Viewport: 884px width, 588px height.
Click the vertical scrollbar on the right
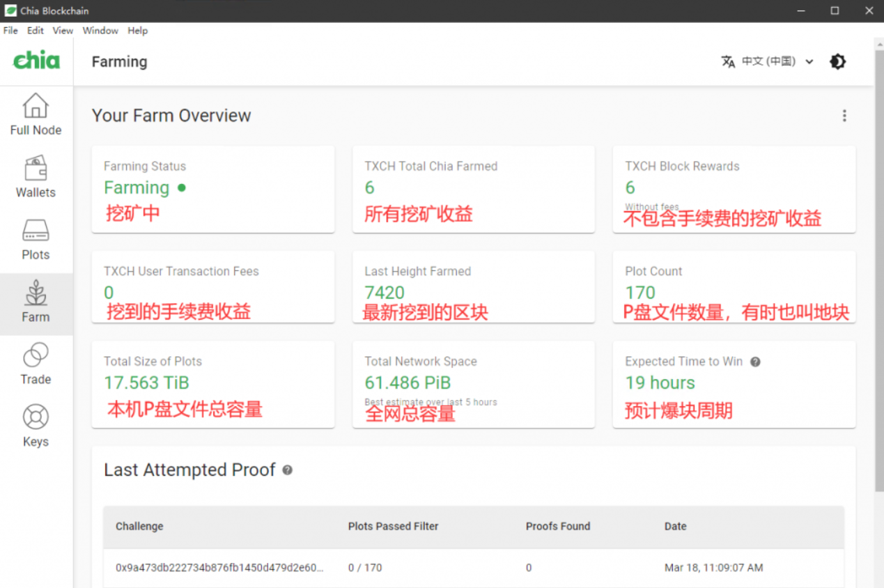pos(879,272)
